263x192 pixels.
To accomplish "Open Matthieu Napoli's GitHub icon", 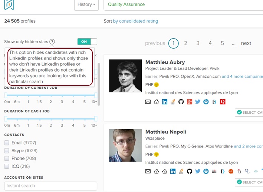I will 189,171.
